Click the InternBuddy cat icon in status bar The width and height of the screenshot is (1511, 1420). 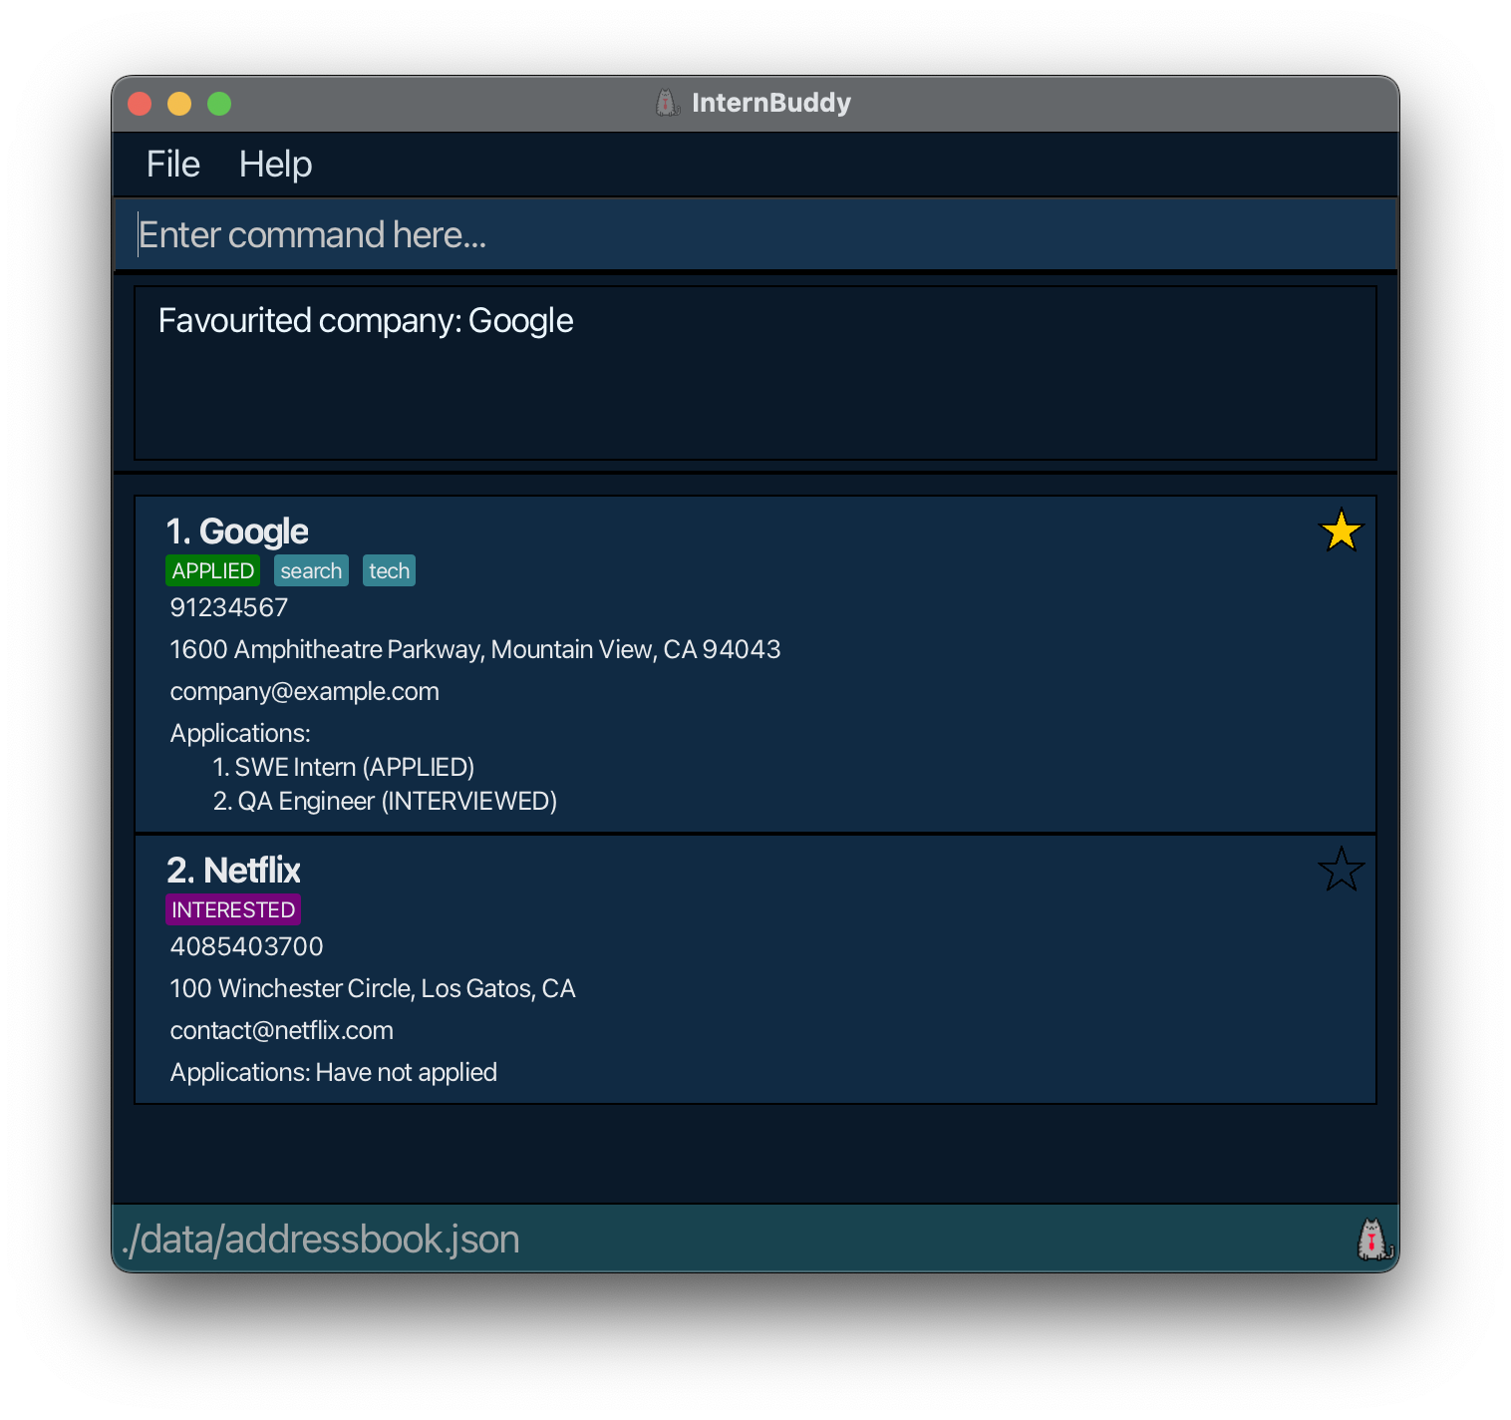[1374, 1240]
